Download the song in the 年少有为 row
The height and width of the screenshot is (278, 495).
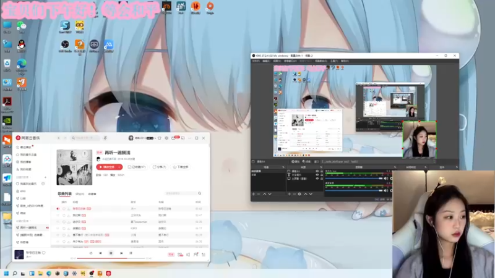[x=69, y=242]
